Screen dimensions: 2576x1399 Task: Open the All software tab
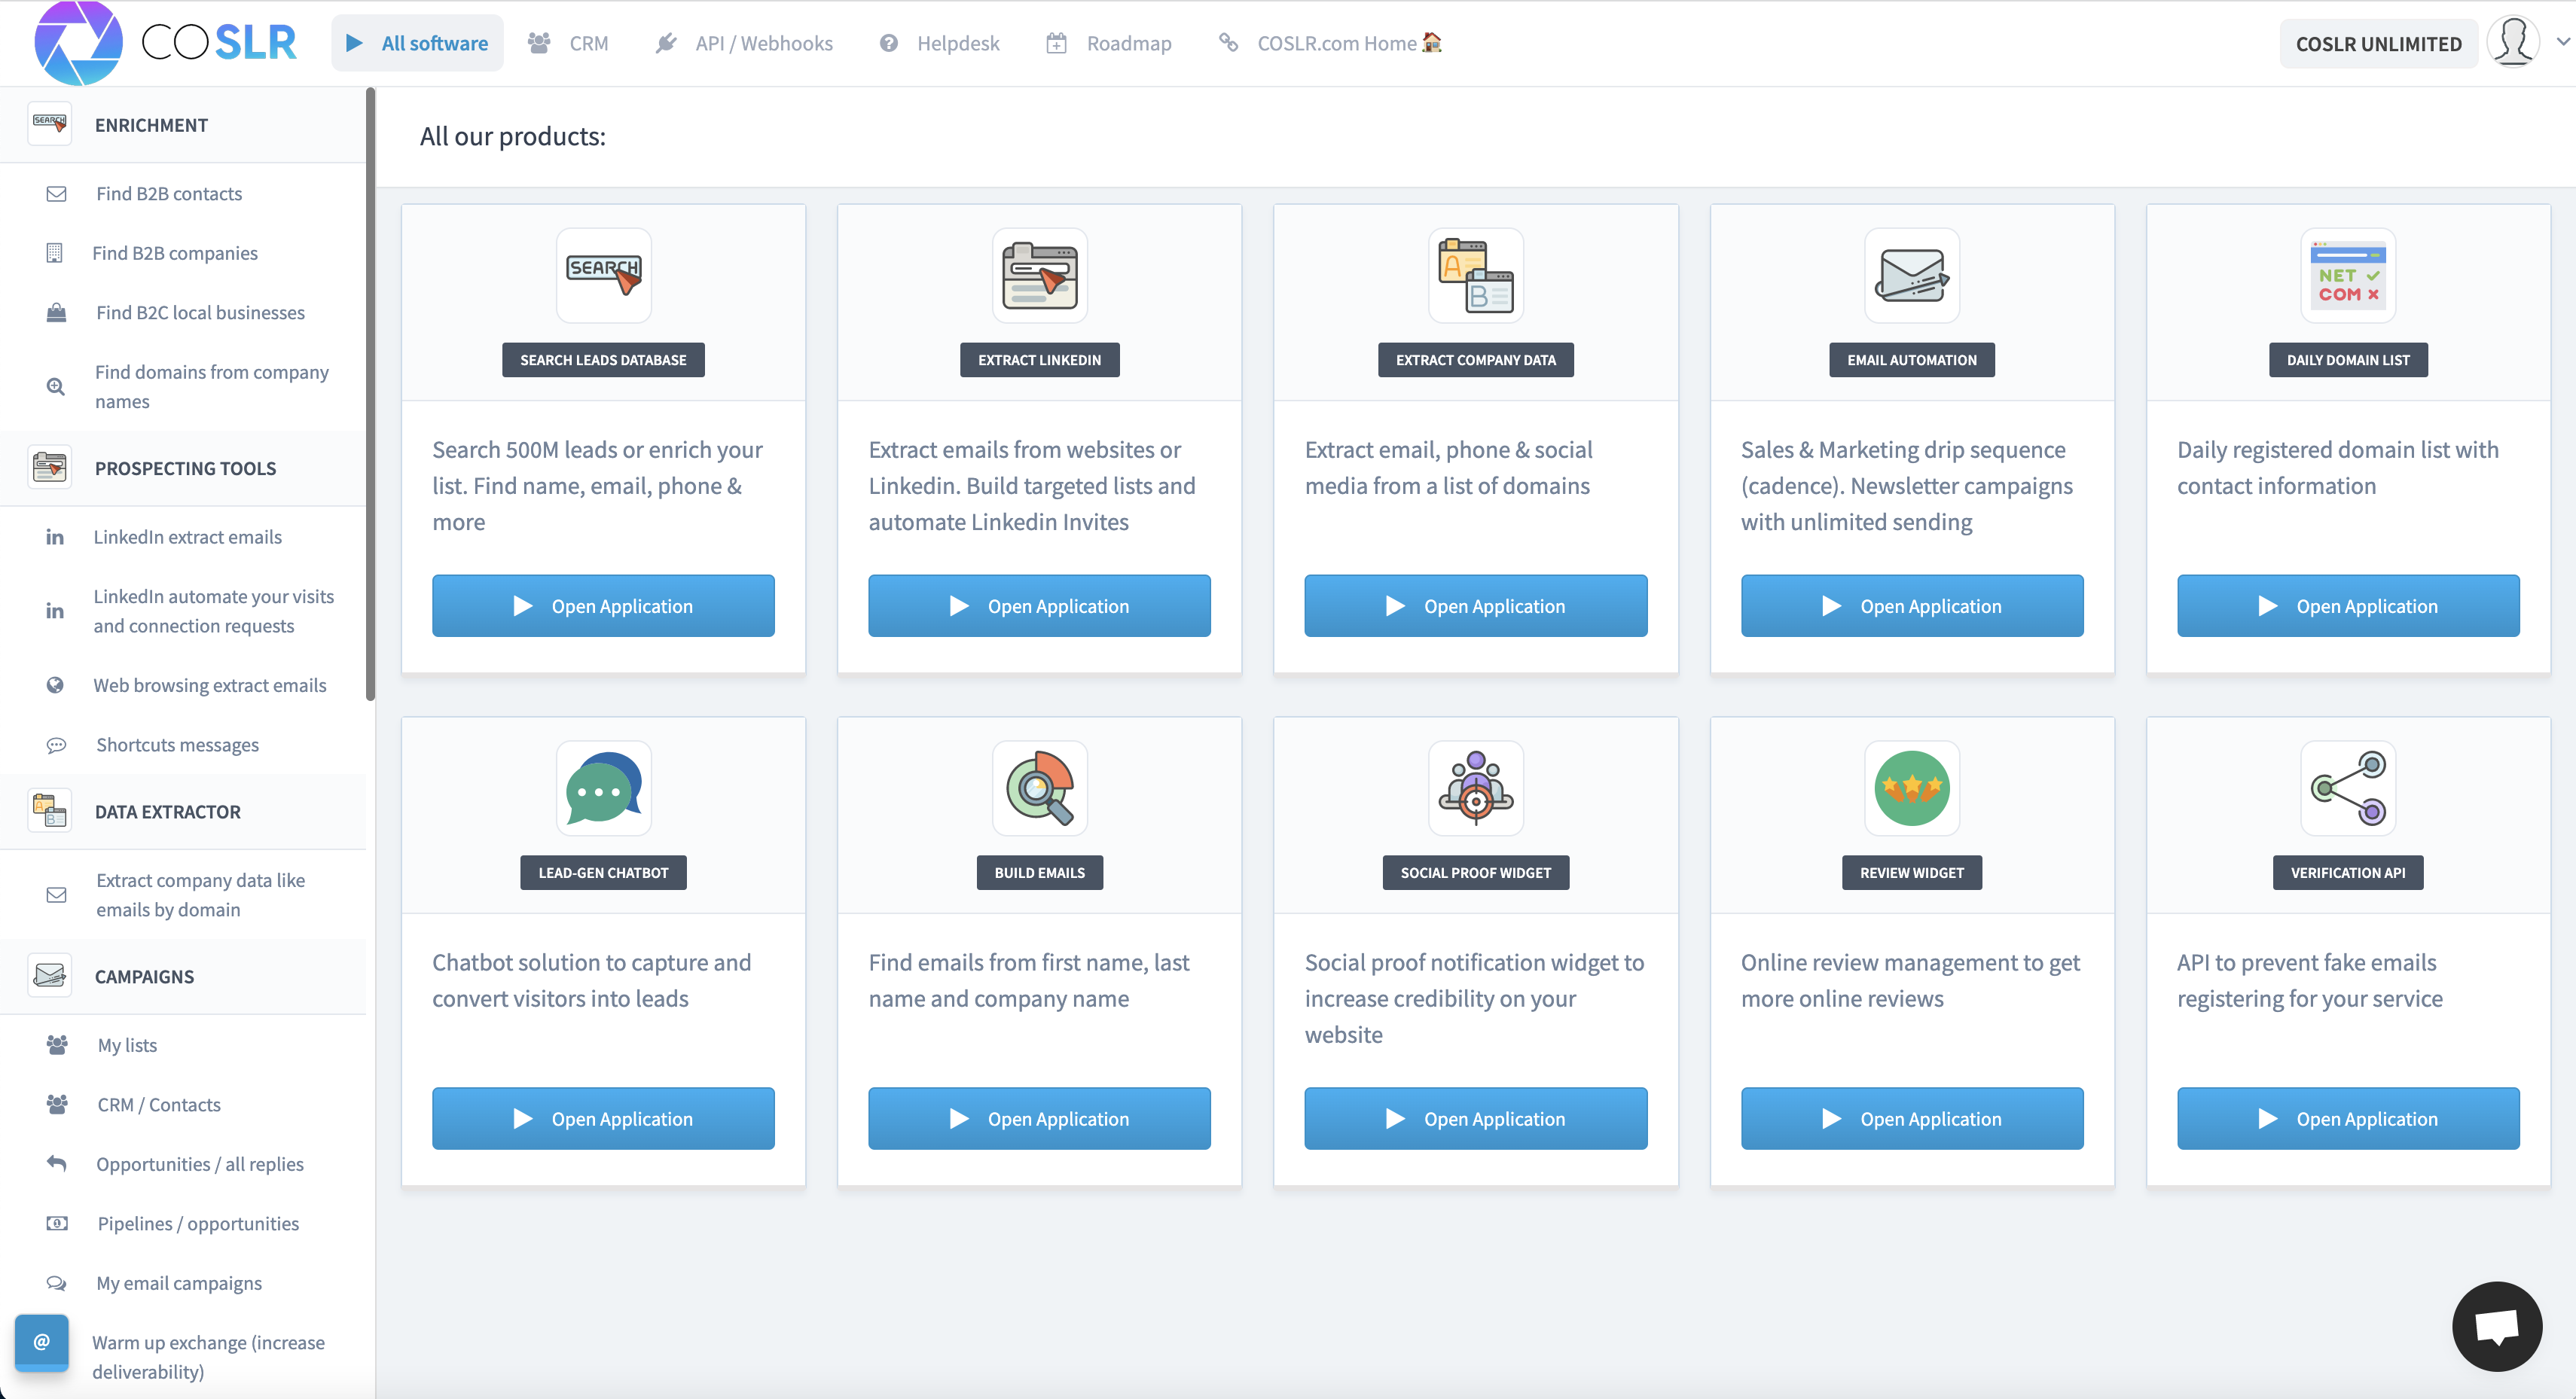pyautogui.click(x=417, y=43)
